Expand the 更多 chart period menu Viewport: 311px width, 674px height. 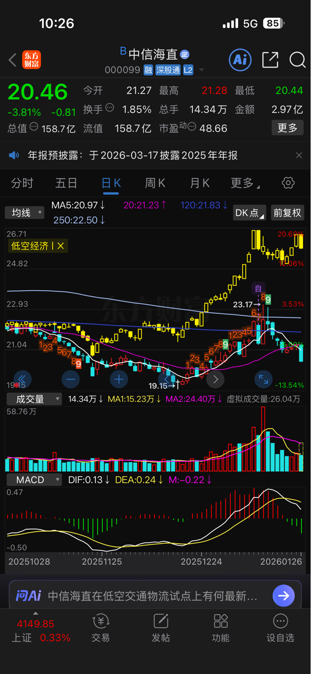tap(245, 183)
